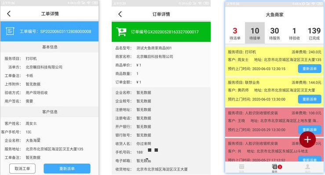The width and height of the screenshot is (325, 175).
Task: Tap 派单费用 144.0元 on 联想业务 card
Action: coord(307,82)
